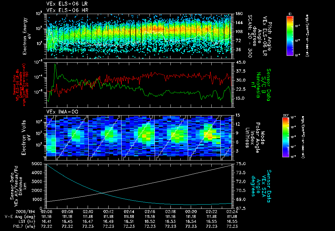The height and width of the screenshot is (231, 335).
Task: Click the 'Electron Volts eV' axis label
Action: 26,137
